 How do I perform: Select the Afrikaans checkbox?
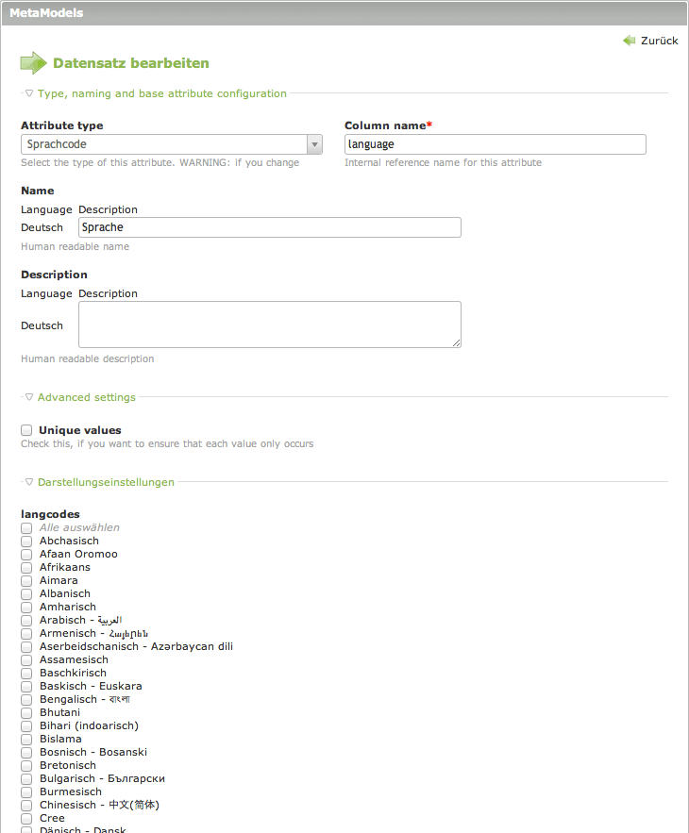click(x=26, y=568)
